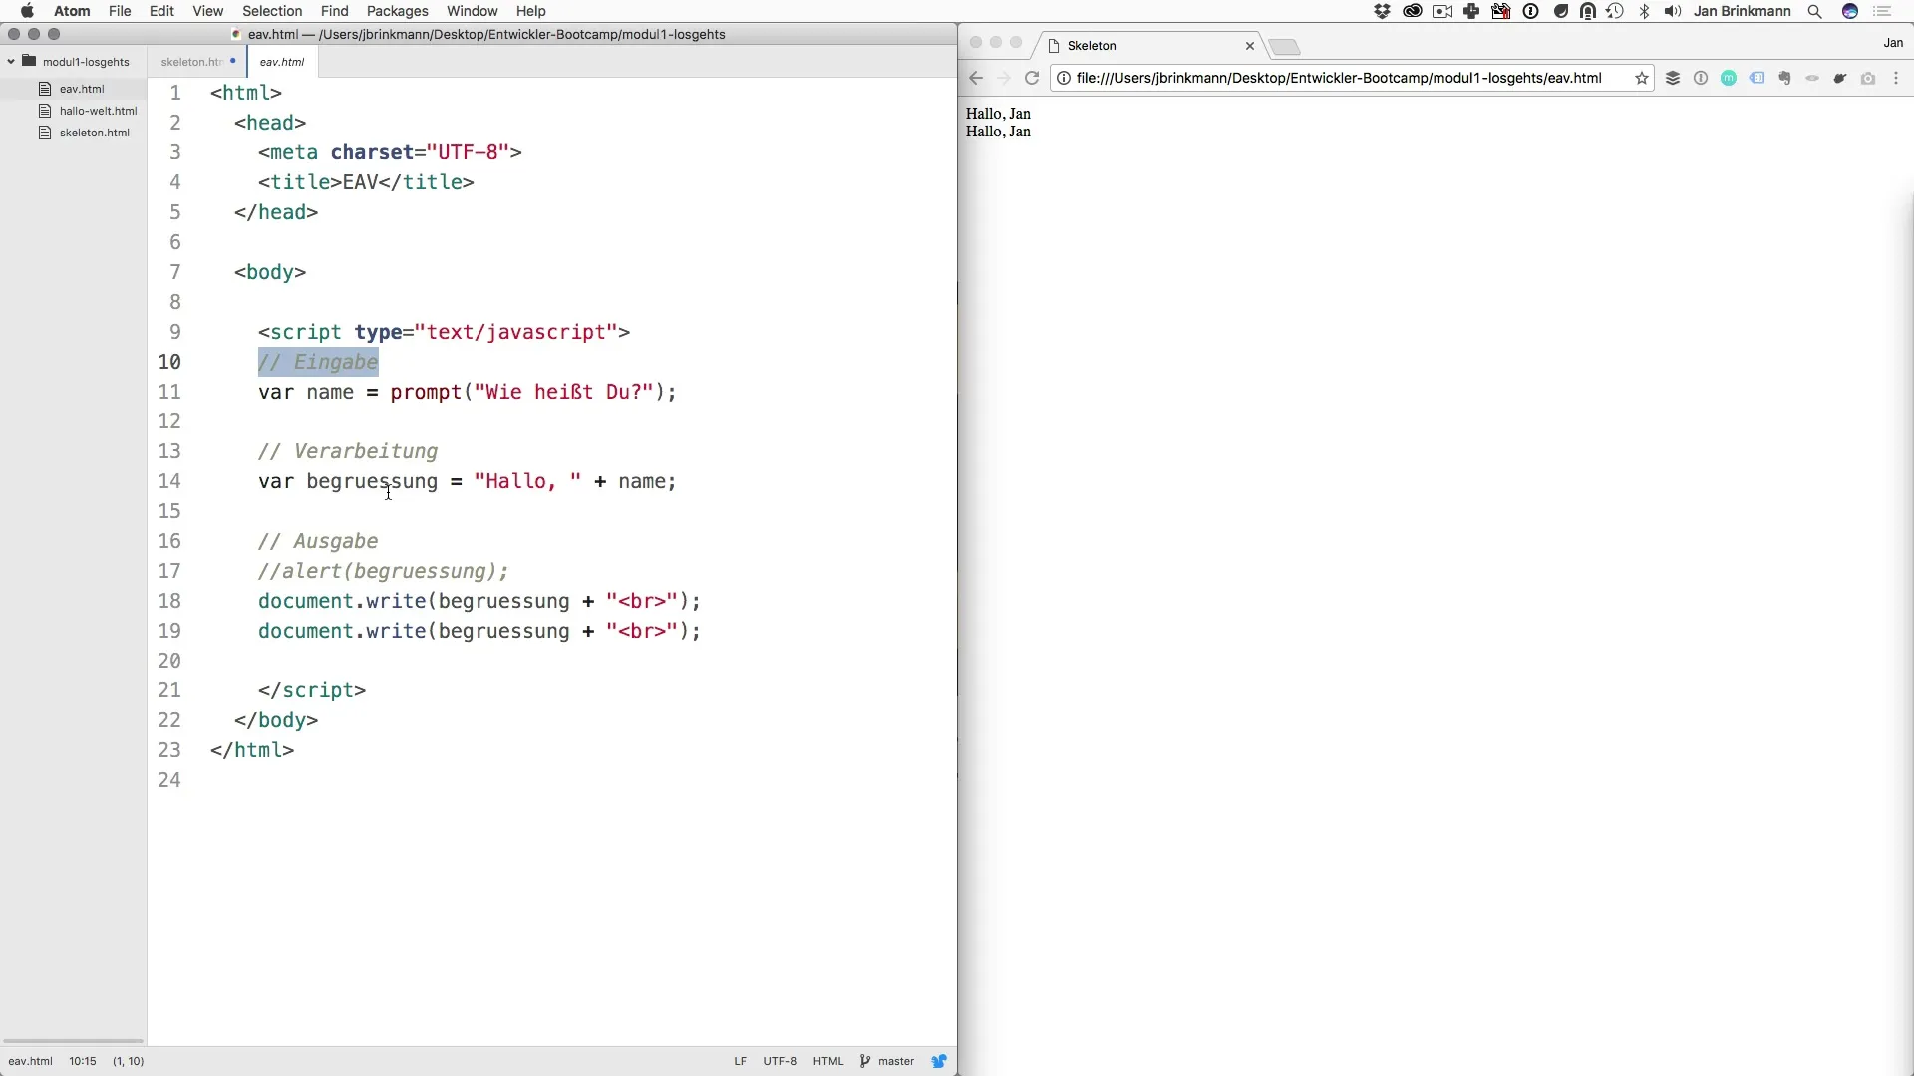
Task: Change the UTF-8 encoding selector
Action: [780, 1061]
